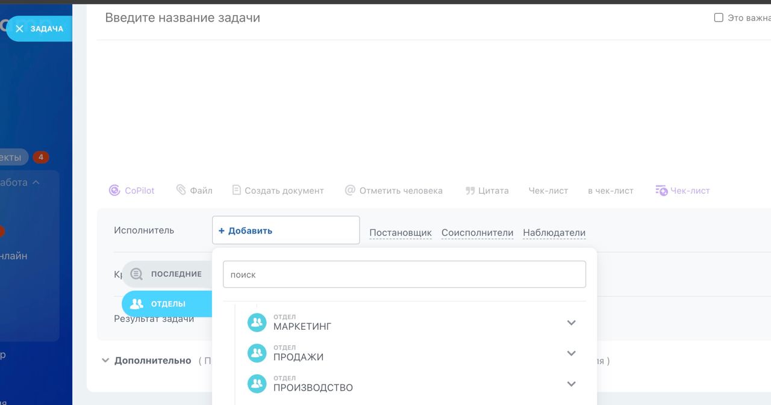Image resolution: width=771 pixels, height=405 pixels.
Task: Click the ПРОДАЖИ department group icon
Action: click(x=257, y=353)
